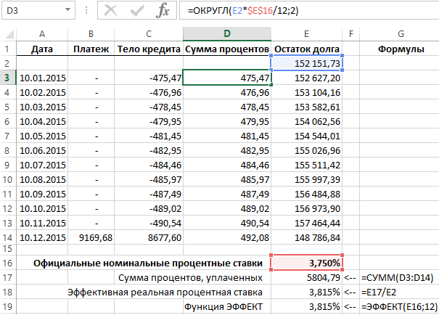Image resolution: width=439 pixels, height=315 pixels.
Task: Select the date cell 10.03.2015
Action: click(x=42, y=107)
